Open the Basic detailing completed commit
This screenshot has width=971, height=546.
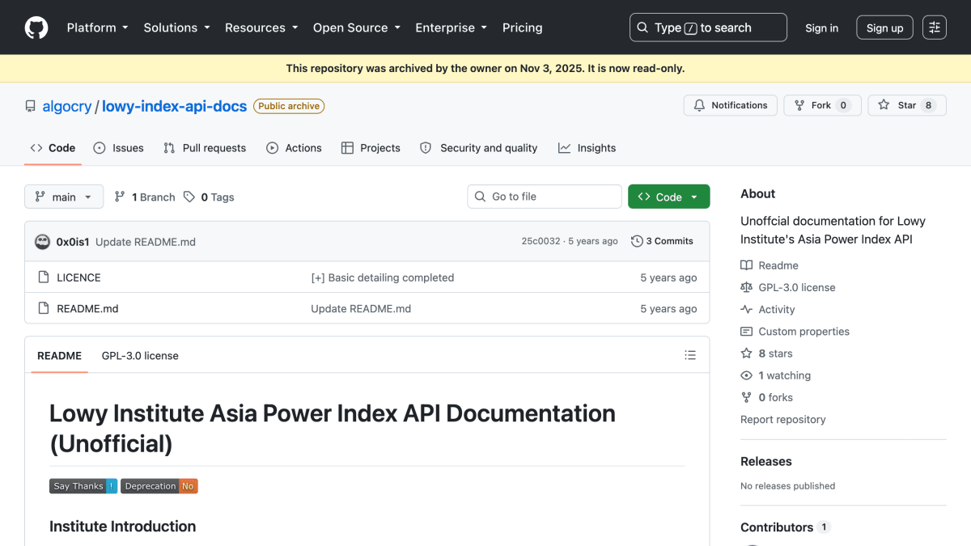(x=382, y=277)
